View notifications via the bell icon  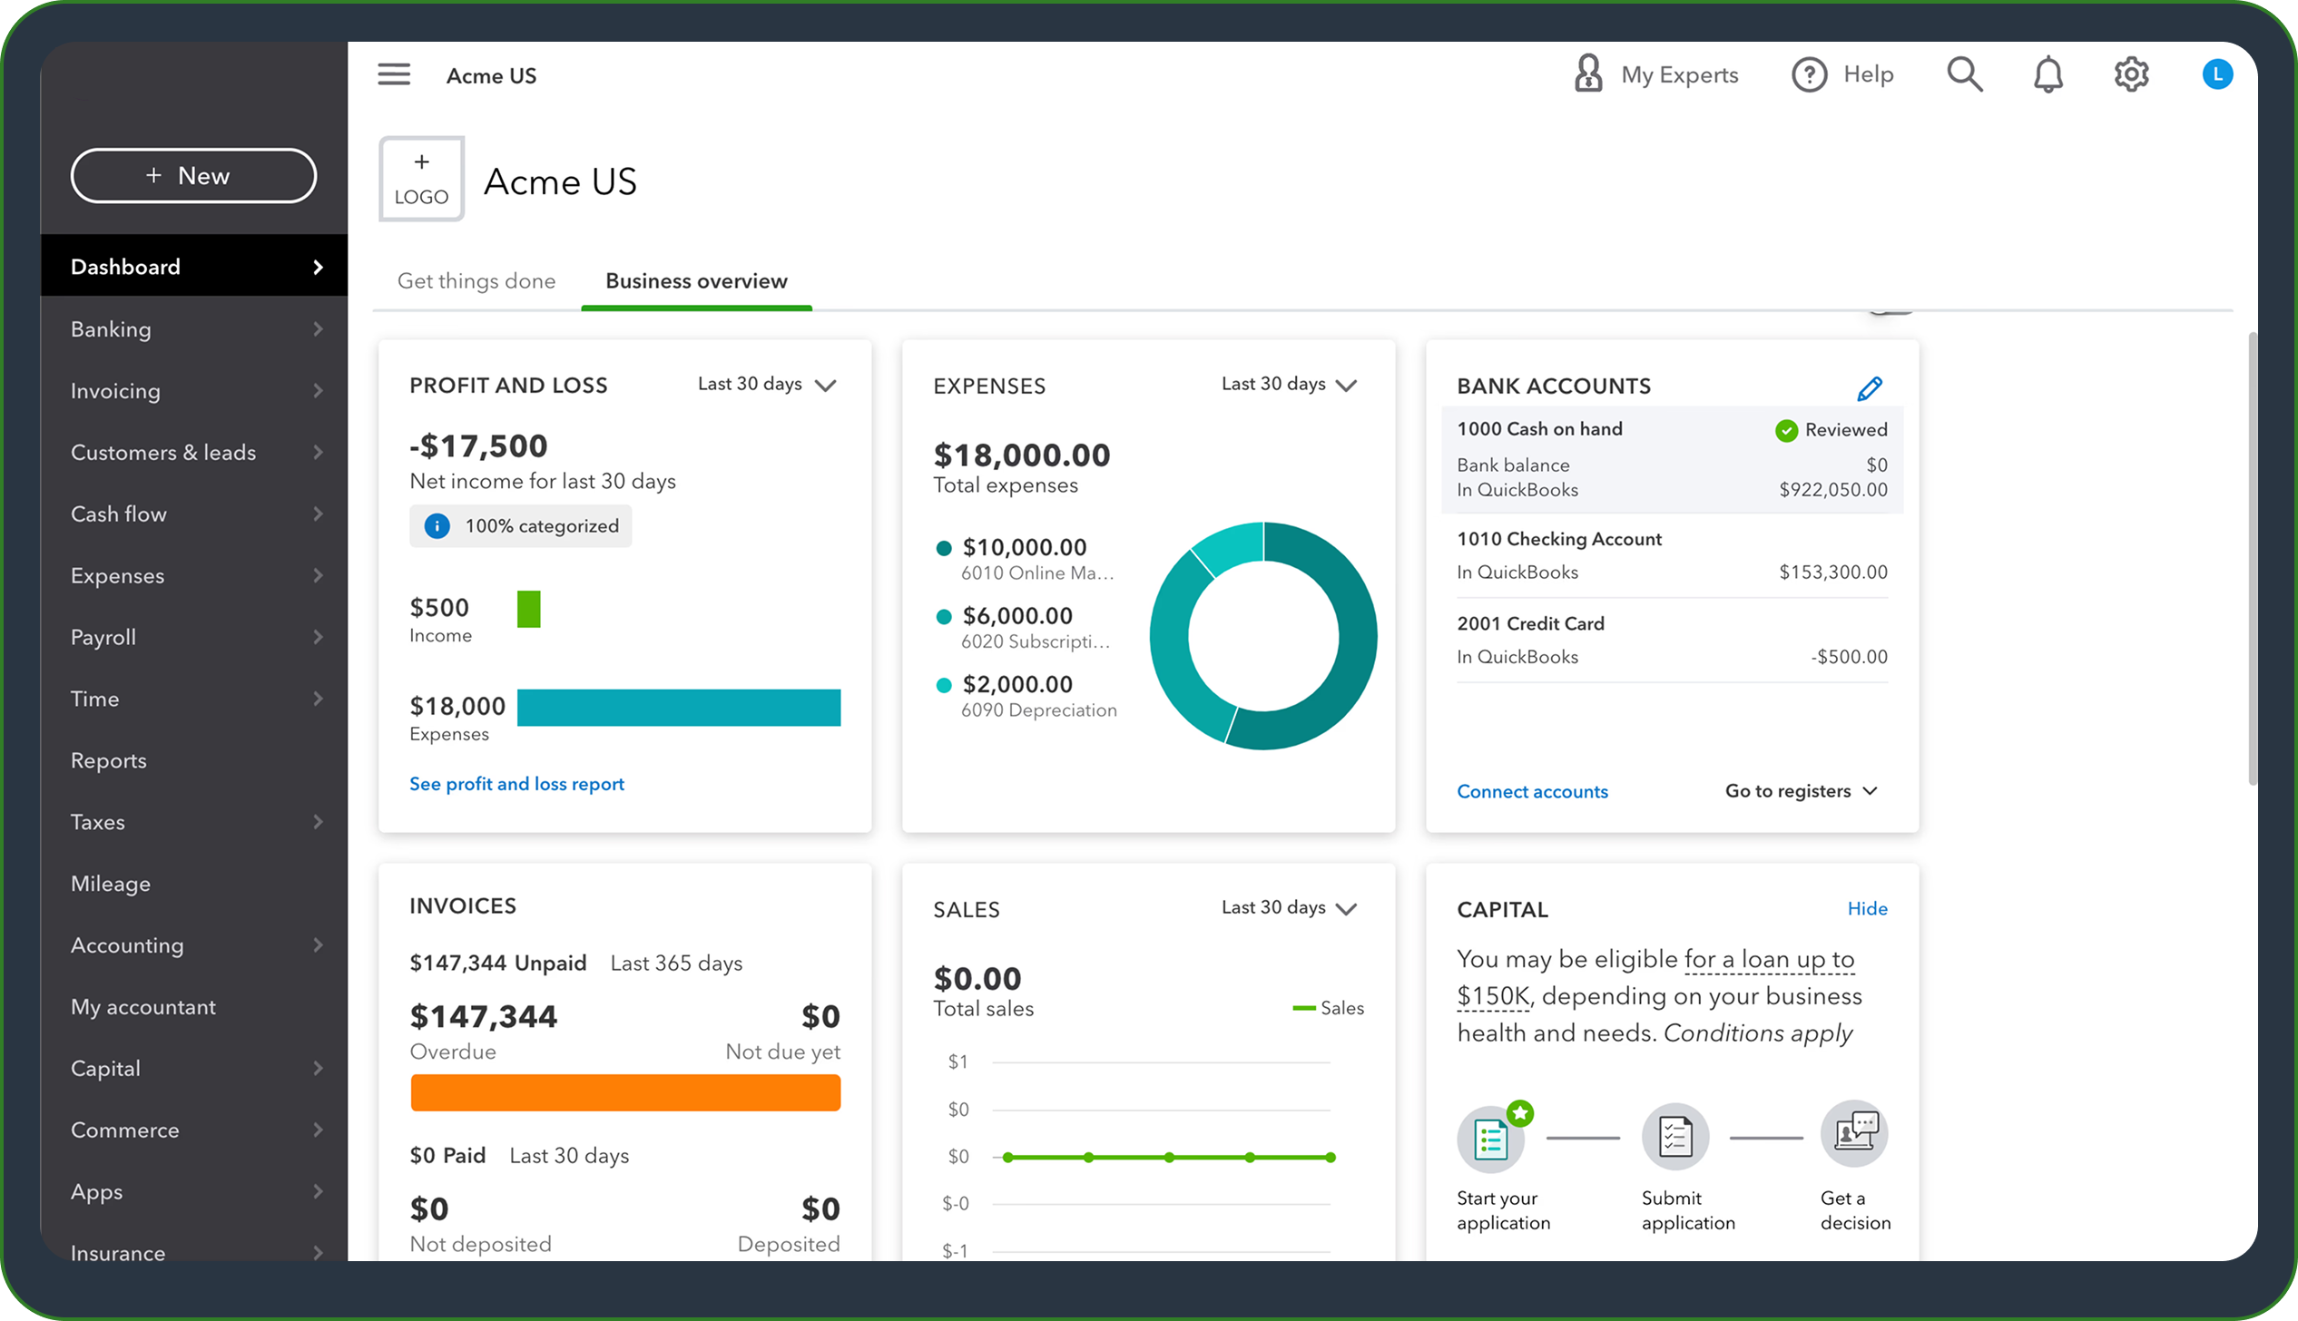[x=2048, y=74]
